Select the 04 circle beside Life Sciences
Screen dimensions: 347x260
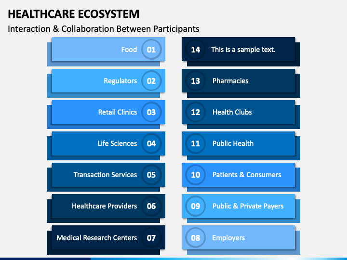(151, 143)
